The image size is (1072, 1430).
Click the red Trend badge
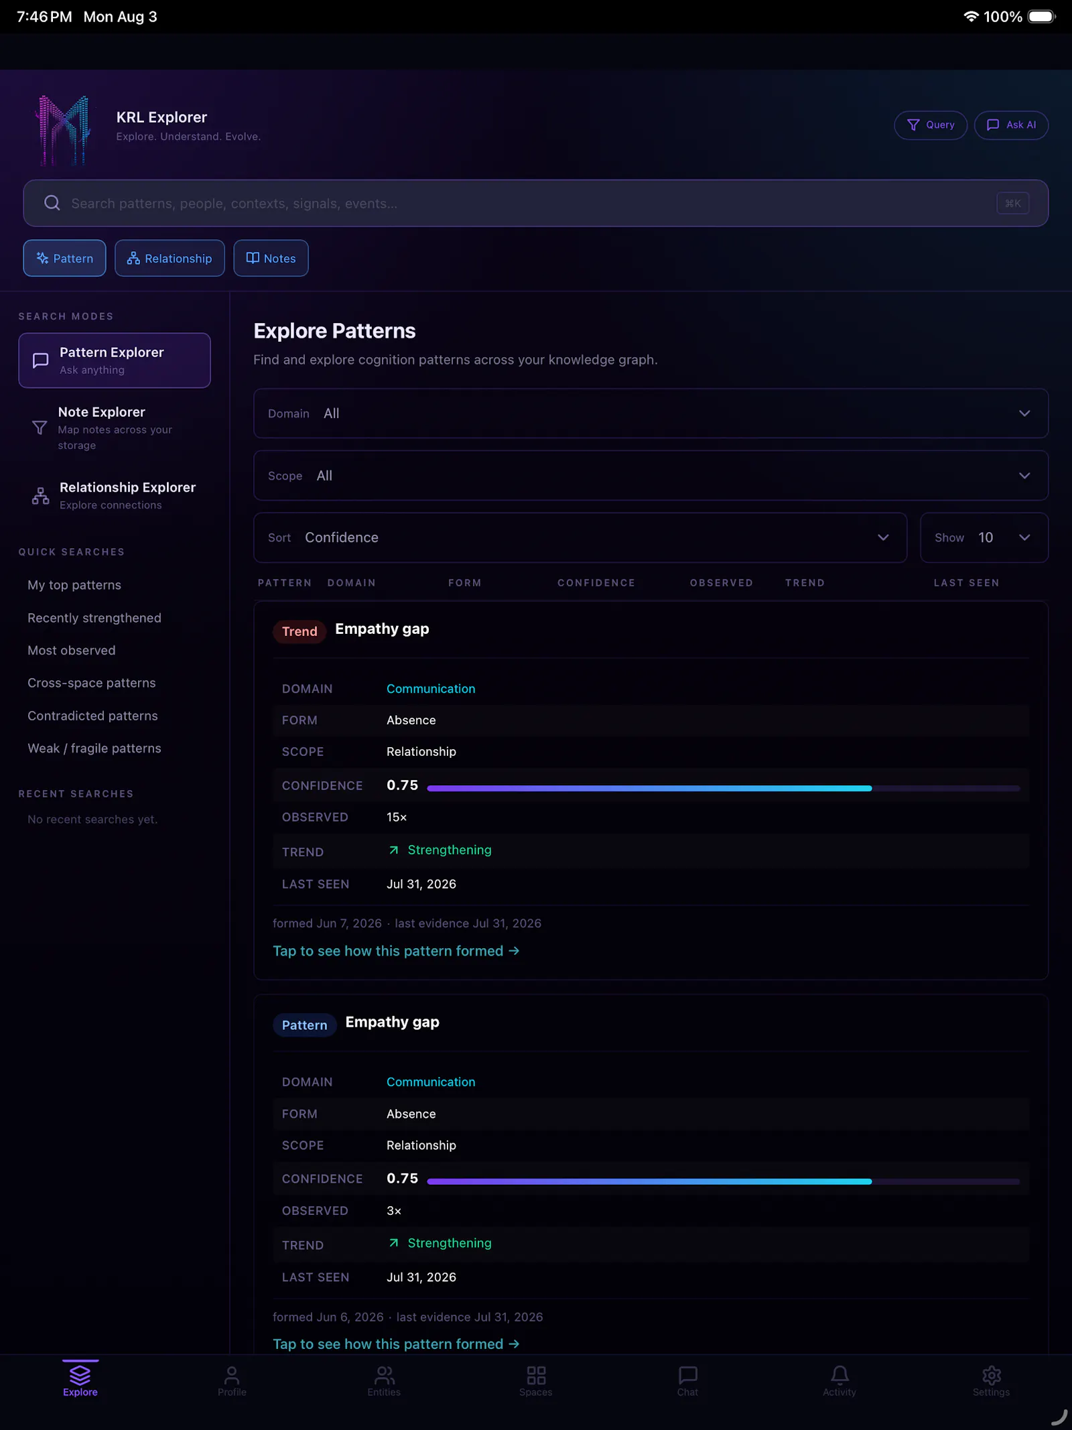(299, 631)
